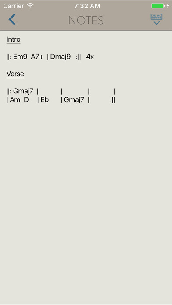Place cursor on Am chord
The height and width of the screenshot is (305, 172).
tap(15, 100)
